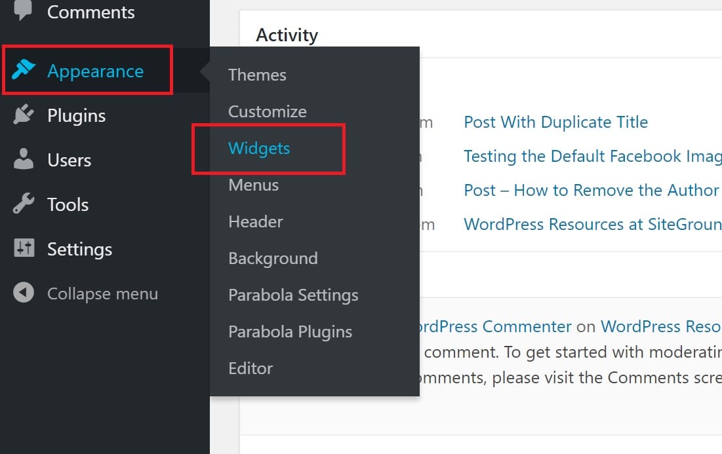Click the Collapse menu arrow icon

click(24, 293)
